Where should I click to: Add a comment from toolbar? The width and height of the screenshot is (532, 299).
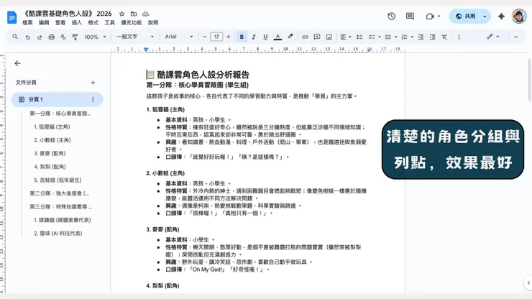coord(317,37)
